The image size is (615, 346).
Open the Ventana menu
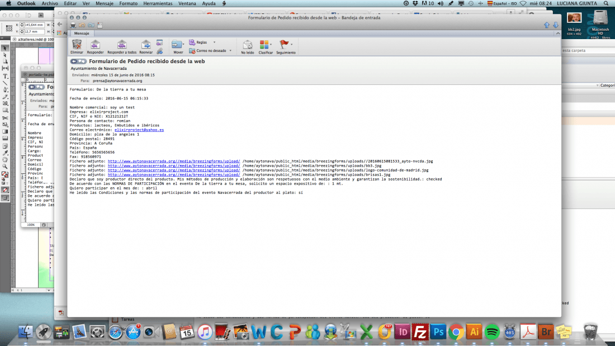click(x=187, y=3)
